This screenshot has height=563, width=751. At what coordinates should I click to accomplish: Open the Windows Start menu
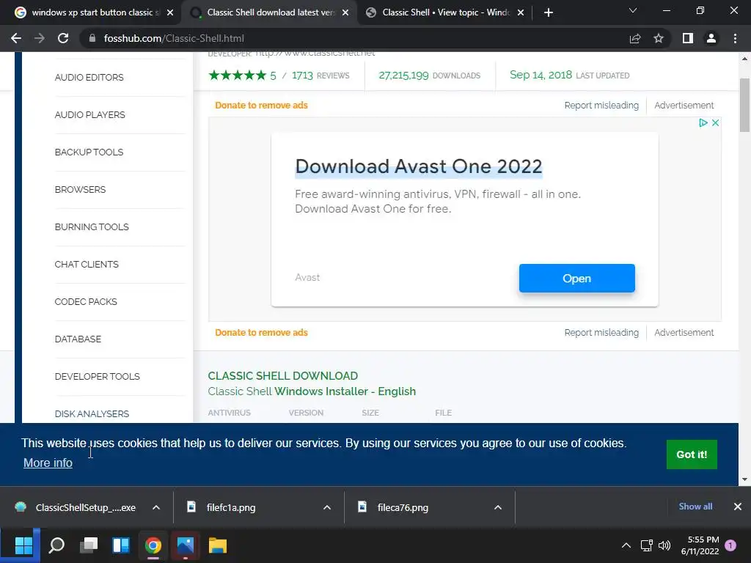click(x=23, y=545)
